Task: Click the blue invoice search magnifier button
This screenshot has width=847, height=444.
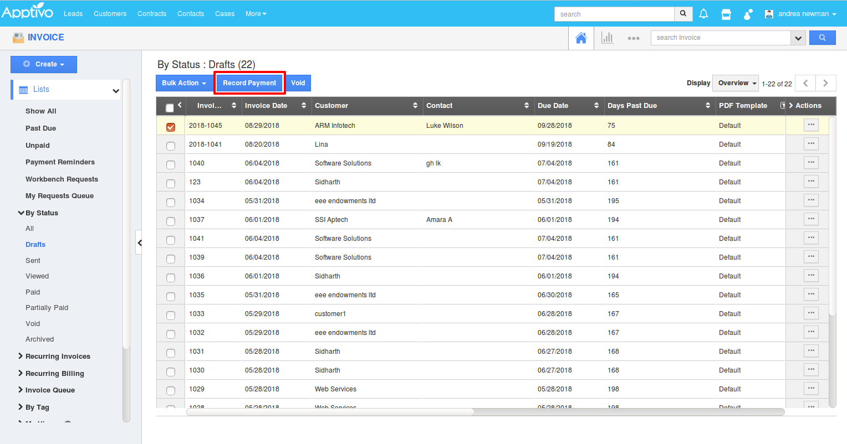Action: (822, 38)
